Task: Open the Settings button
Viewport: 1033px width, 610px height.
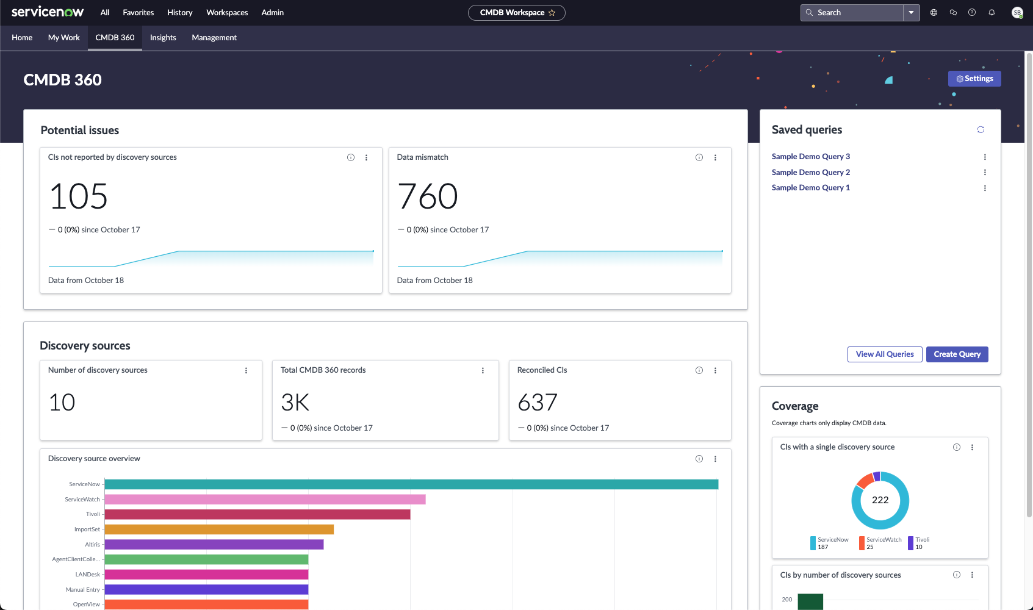Action: [974, 79]
